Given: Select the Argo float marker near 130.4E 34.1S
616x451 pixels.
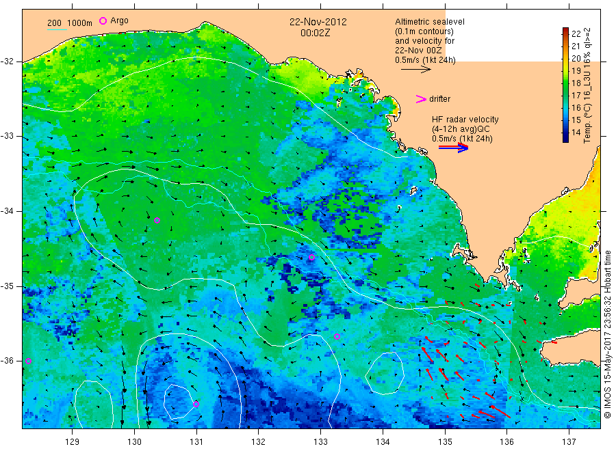Looking at the screenshot, I should coord(157,221).
